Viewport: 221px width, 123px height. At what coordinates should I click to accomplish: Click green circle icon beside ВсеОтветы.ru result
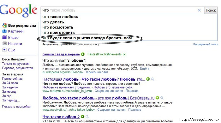(157, 98)
